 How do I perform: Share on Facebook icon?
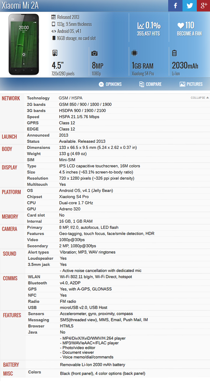click(x=175, y=6)
